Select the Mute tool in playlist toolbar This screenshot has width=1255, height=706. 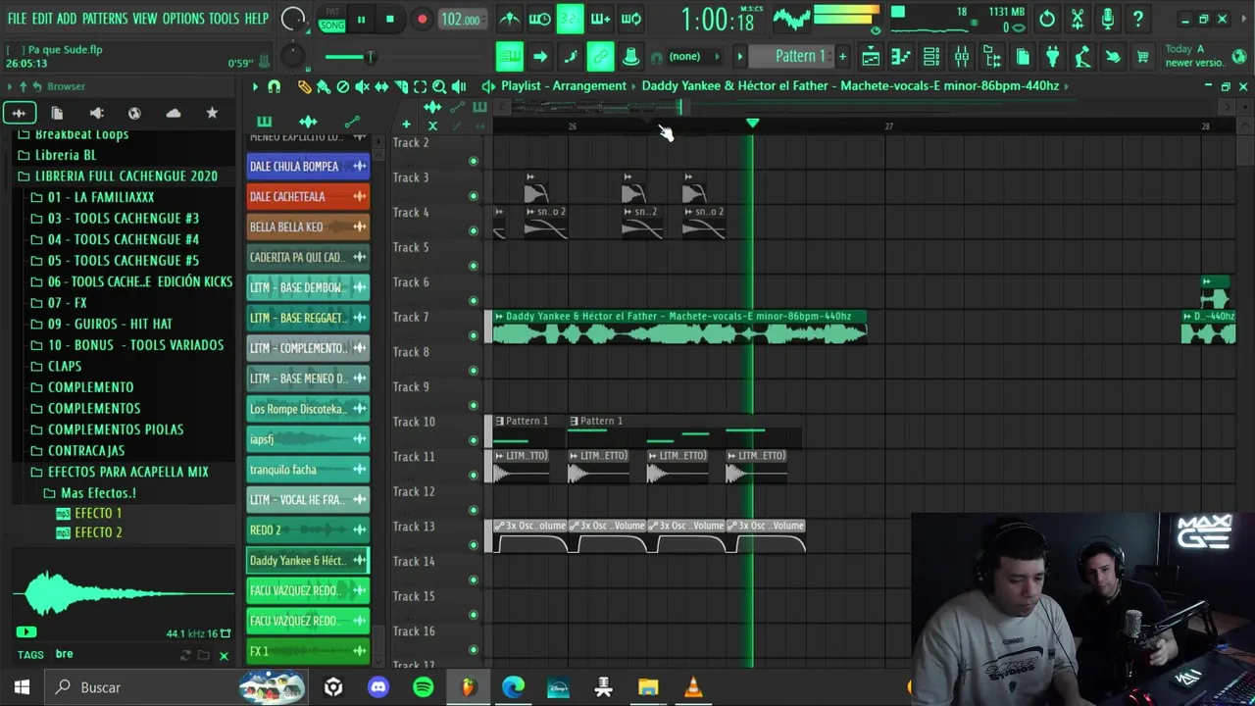pyautogui.click(x=362, y=86)
